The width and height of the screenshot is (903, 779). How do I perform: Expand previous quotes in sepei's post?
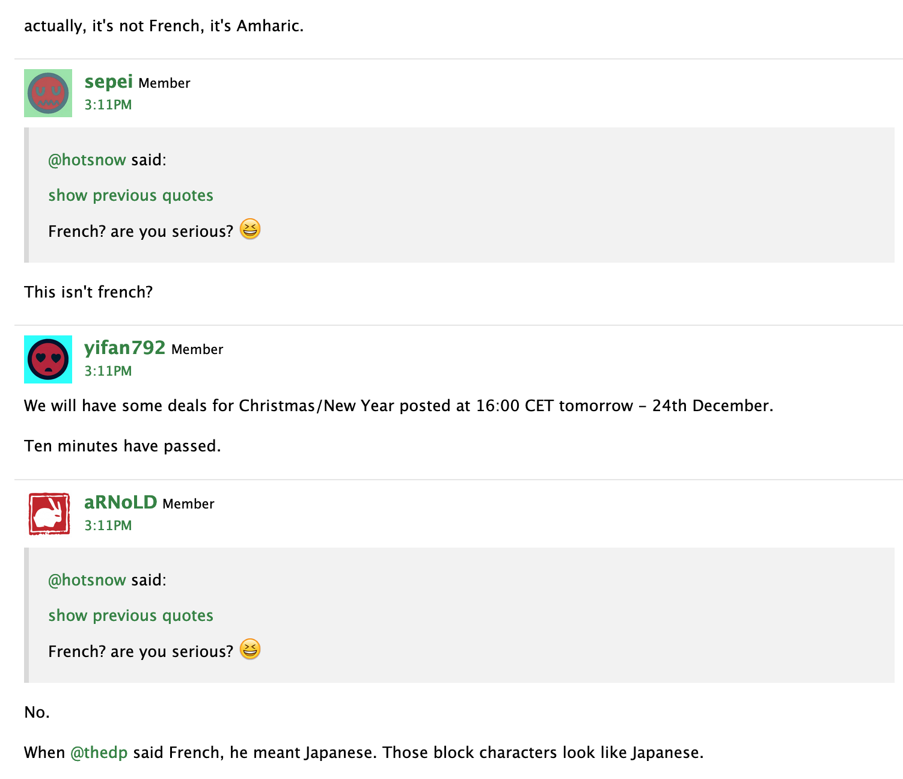tap(130, 196)
